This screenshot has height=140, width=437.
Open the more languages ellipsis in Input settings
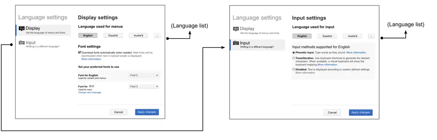(371, 36)
